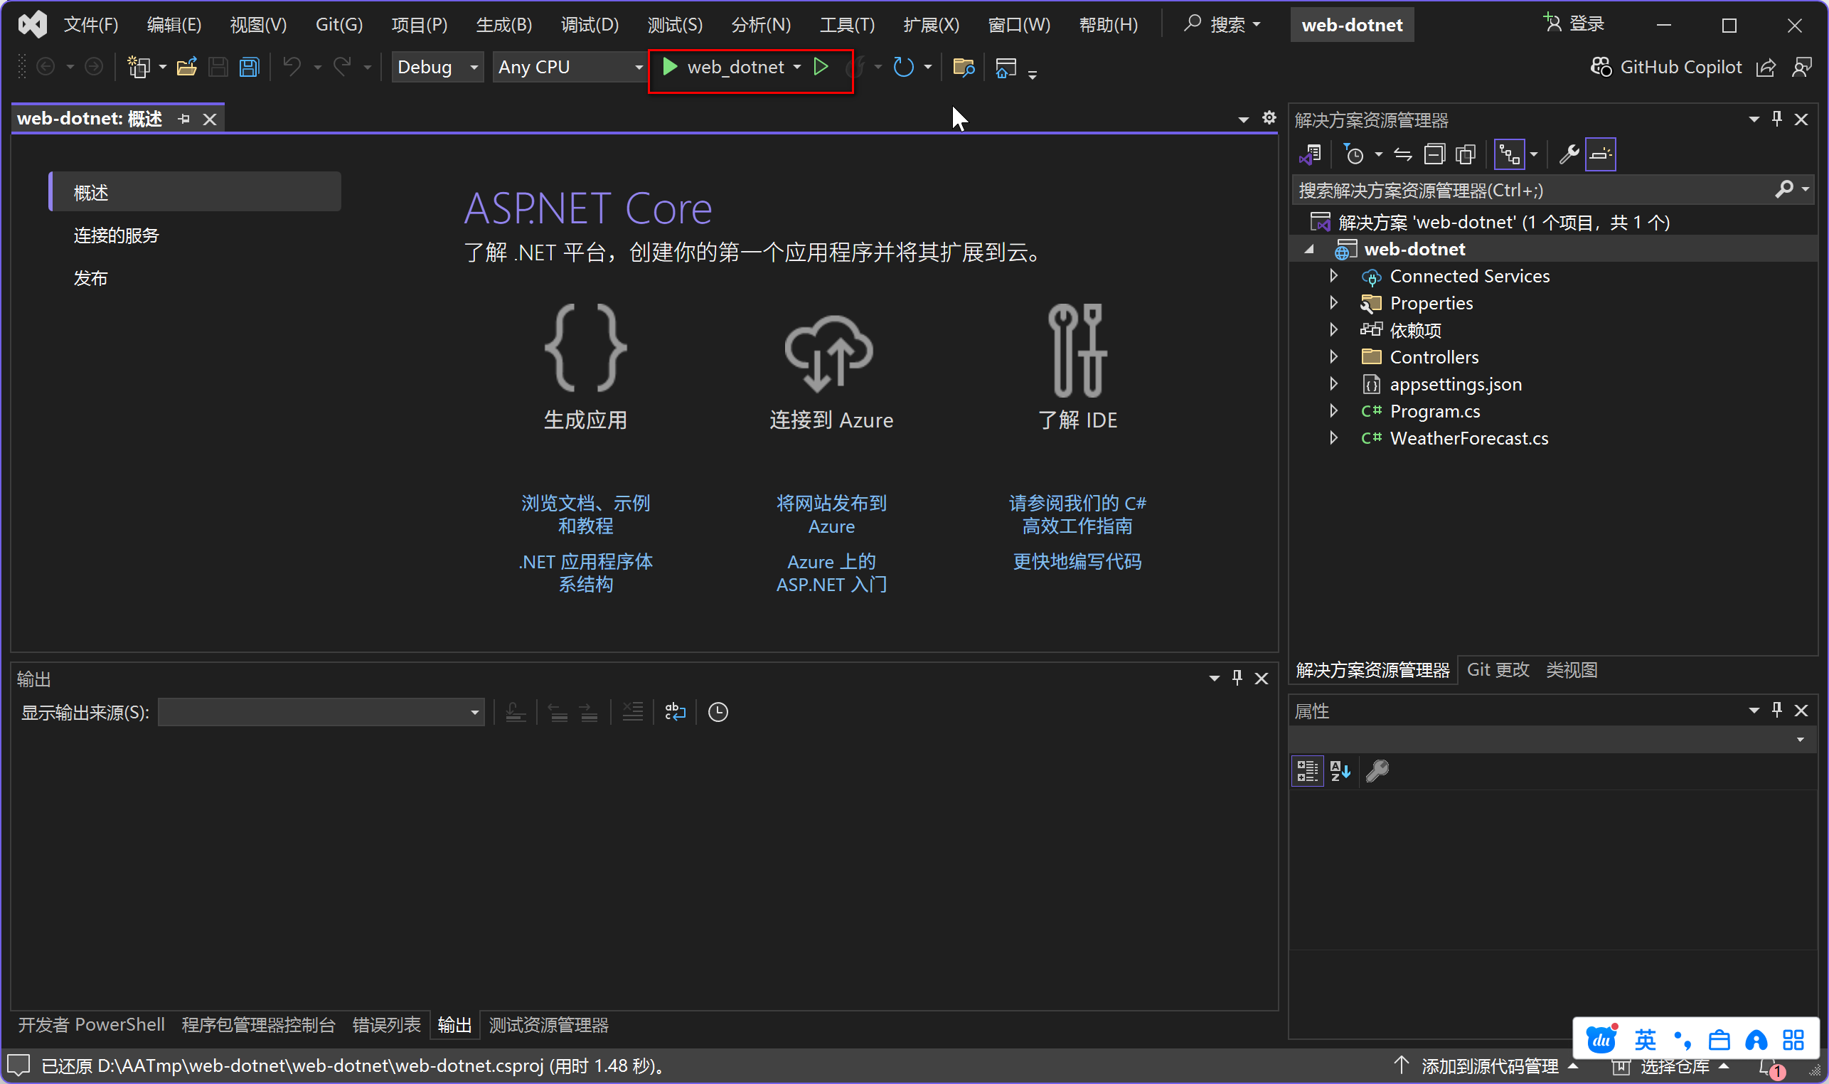Screen dimensions: 1829x1084
Task: Click Collapse All in Solution Explorer
Action: [1434, 154]
